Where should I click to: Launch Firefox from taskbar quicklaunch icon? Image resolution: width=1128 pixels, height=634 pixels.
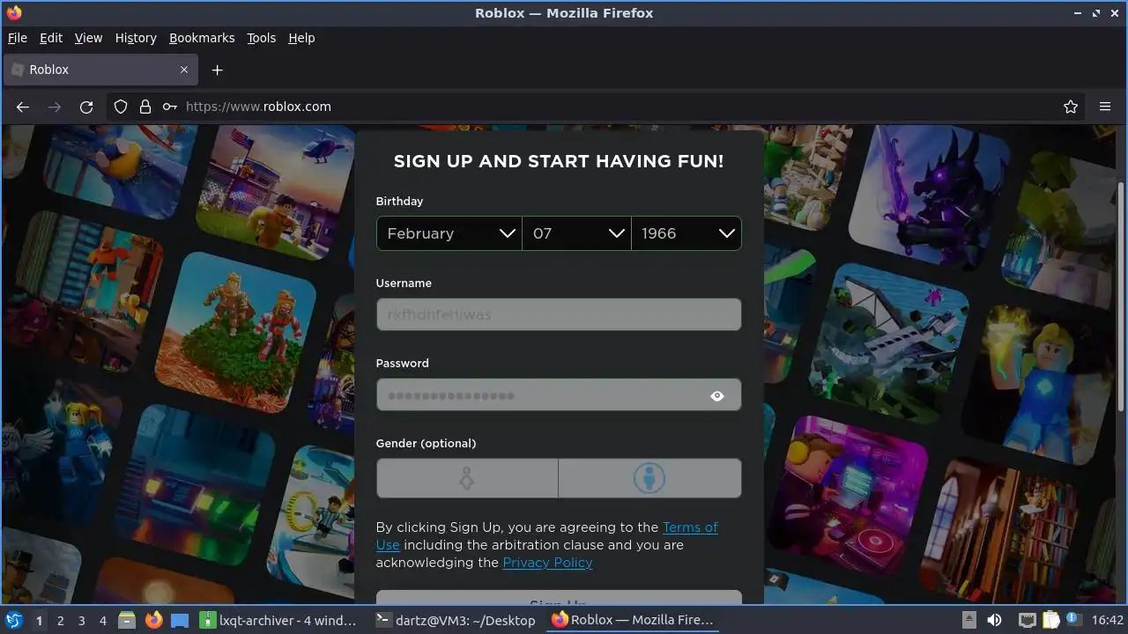coord(153,620)
